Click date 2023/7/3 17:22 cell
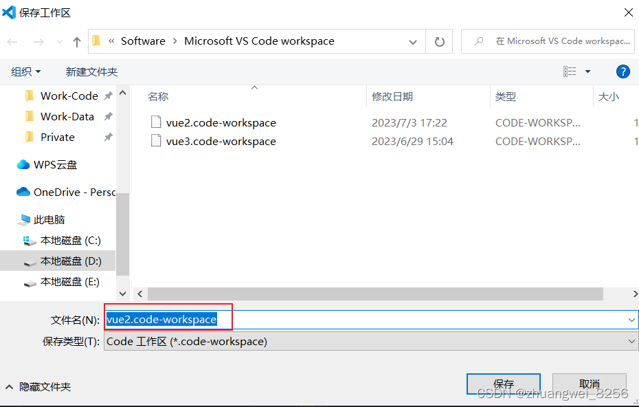 tap(410, 123)
